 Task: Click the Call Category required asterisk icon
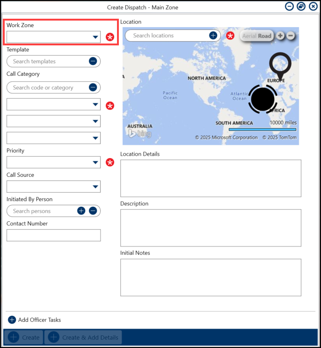click(110, 106)
